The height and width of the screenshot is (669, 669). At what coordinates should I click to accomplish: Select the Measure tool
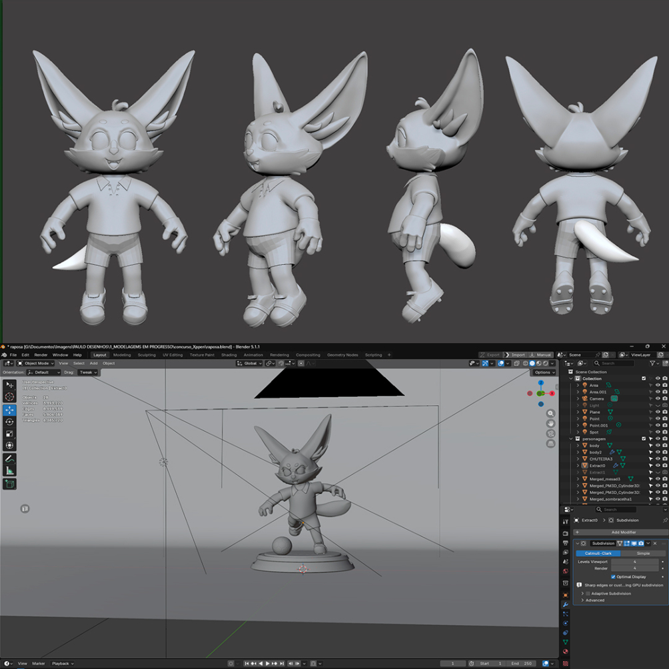click(x=9, y=470)
